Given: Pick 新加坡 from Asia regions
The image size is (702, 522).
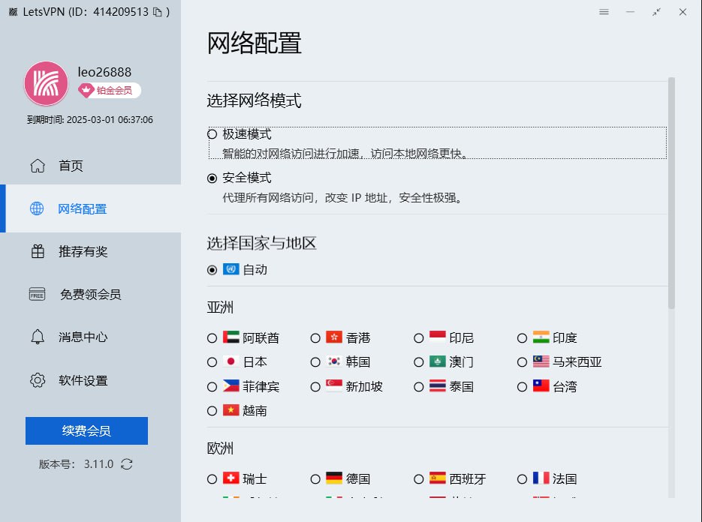Looking at the screenshot, I should coord(315,386).
